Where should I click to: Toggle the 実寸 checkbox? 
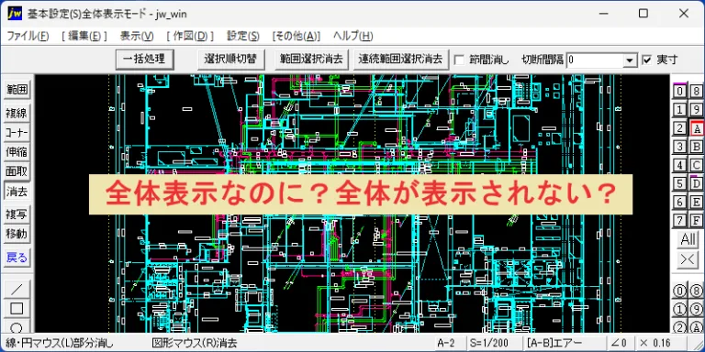coord(646,60)
